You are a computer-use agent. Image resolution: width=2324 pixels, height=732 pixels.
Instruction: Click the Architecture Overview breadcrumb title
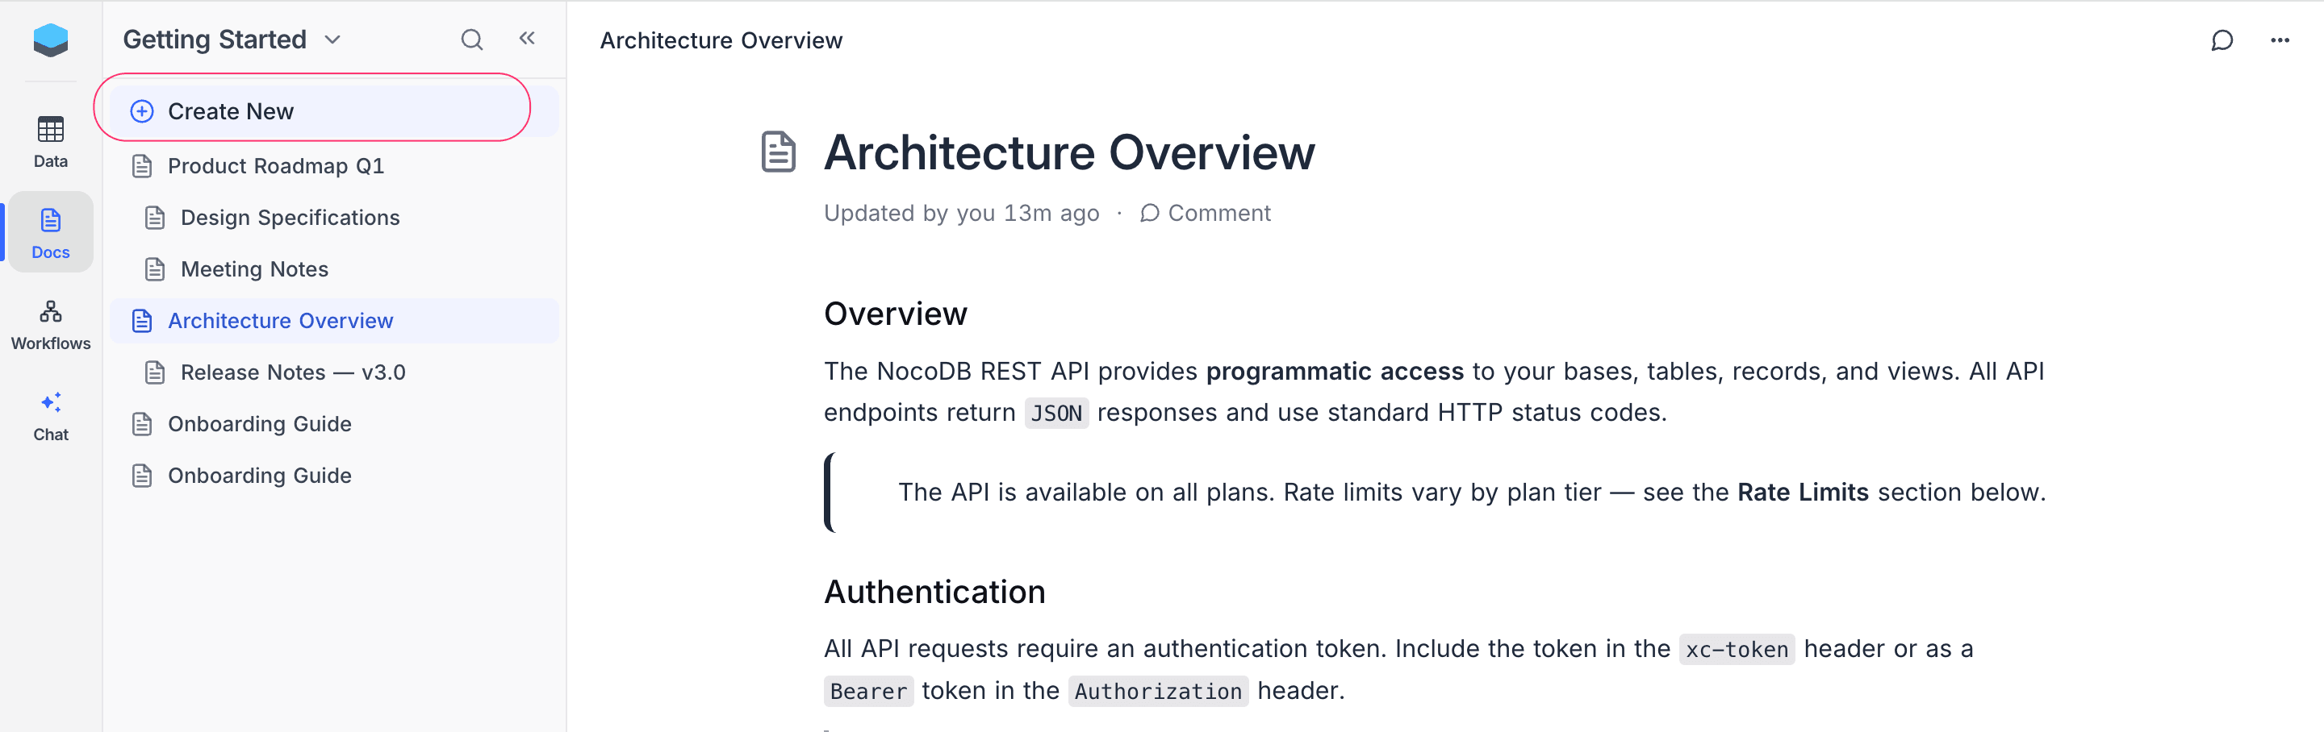721,40
